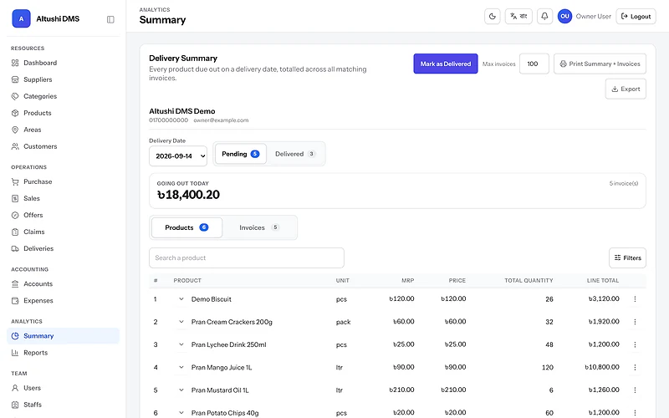Open Dashboard in the sidebar
669x418 pixels.
pos(64,63)
